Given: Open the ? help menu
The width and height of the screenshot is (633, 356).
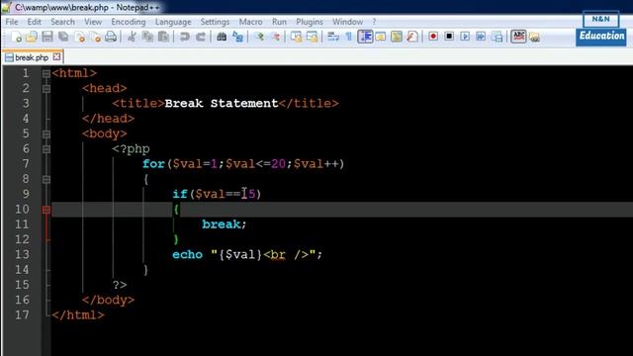Looking at the screenshot, I should point(374,22).
